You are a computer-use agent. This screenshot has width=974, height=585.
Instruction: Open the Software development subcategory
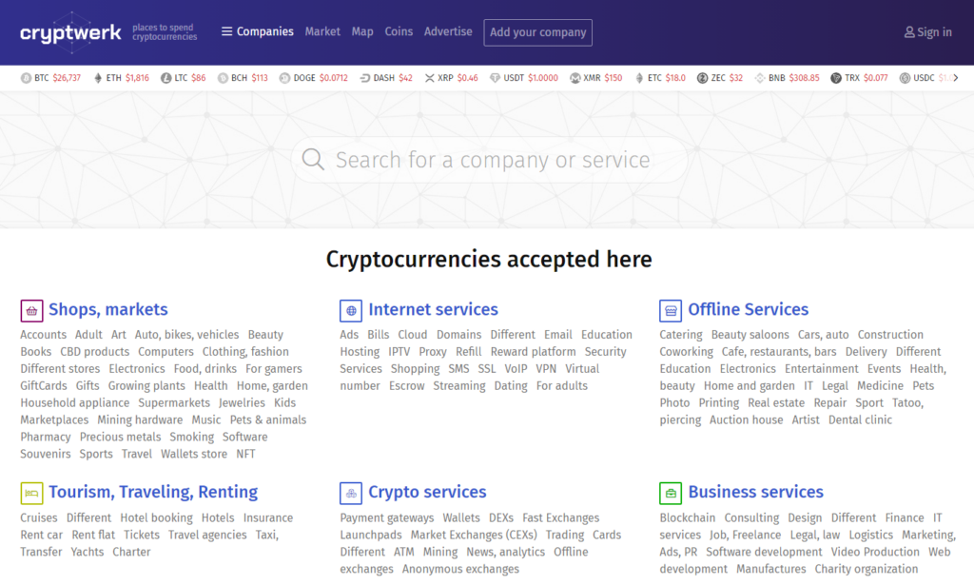click(764, 552)
